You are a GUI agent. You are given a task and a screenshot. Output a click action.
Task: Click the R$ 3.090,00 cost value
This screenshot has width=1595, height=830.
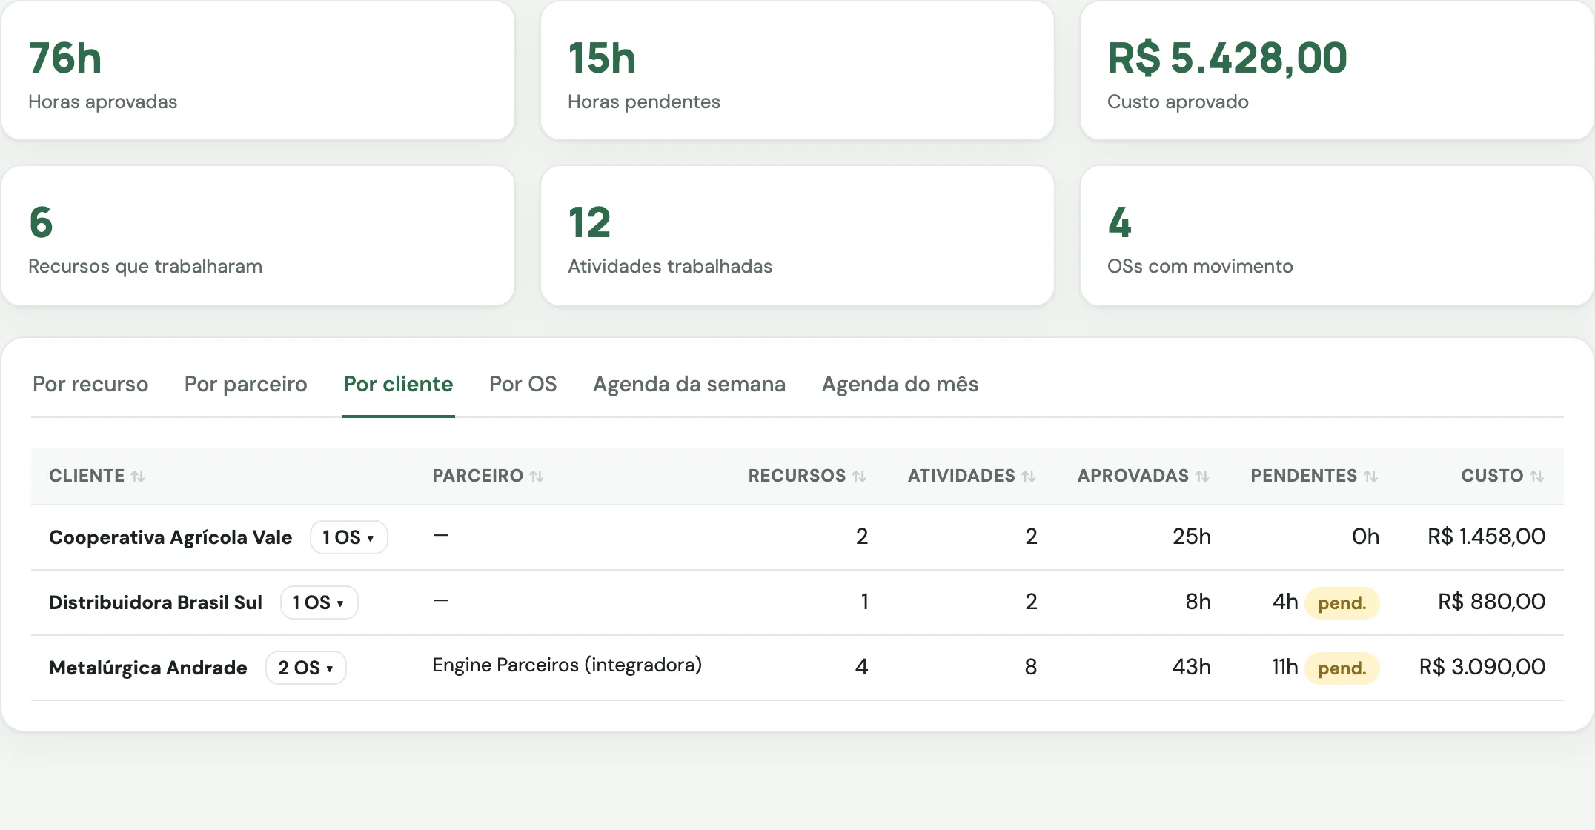click(x=1482, y=667)
